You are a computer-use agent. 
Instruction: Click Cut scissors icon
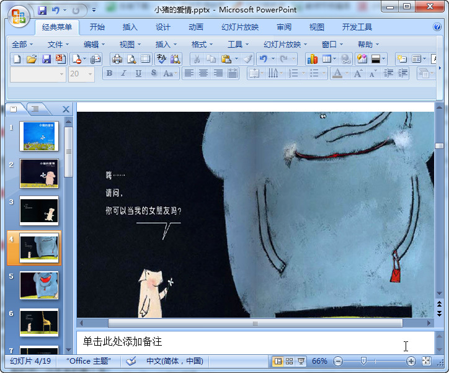pos(197,59)
